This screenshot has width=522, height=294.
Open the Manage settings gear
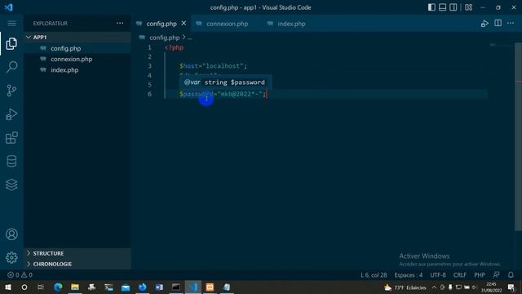(x=11, y=258)
